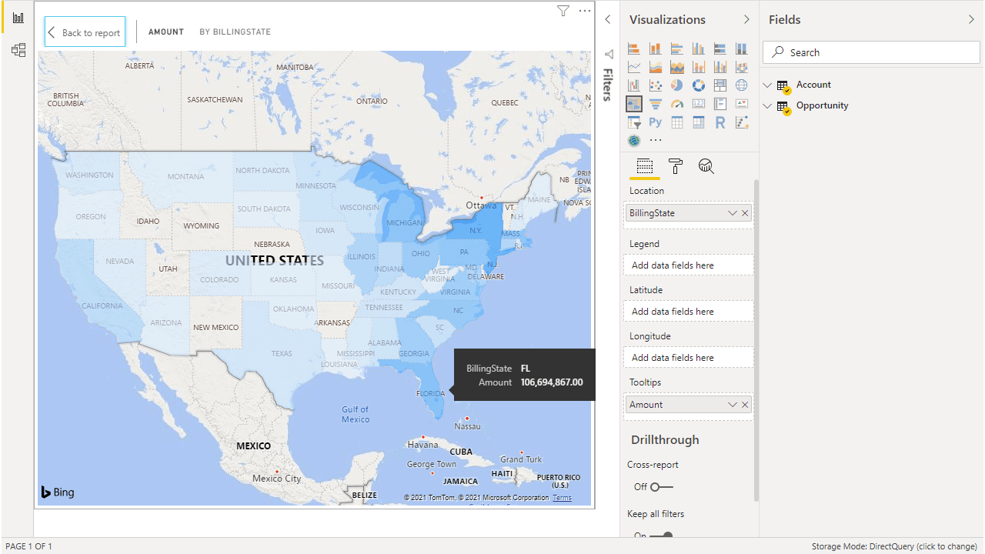
Task: Select the pie chart visualization
Action: click(x=677, y=85)
